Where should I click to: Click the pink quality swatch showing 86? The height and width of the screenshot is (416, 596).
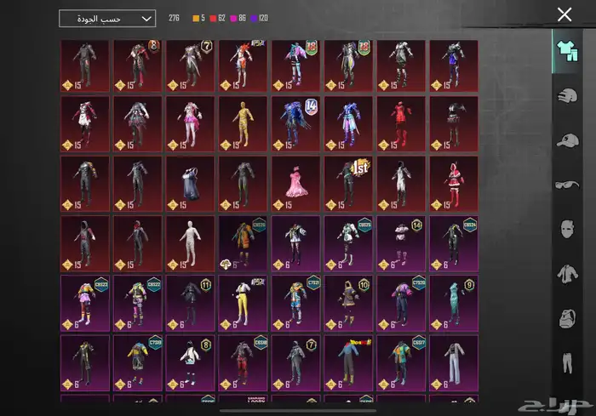(x=242, y=18)
